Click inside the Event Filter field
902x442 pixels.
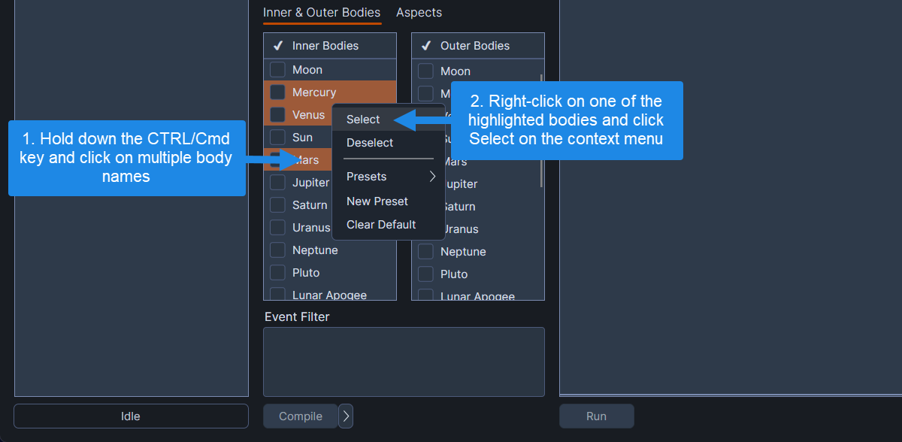tap(404, 361)
